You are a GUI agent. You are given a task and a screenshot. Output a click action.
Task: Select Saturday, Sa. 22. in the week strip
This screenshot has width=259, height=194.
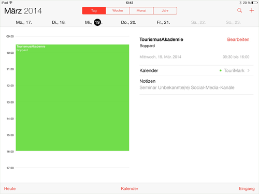[198, 22]
